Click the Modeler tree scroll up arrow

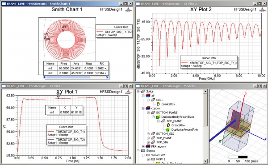tap(205, 92)
